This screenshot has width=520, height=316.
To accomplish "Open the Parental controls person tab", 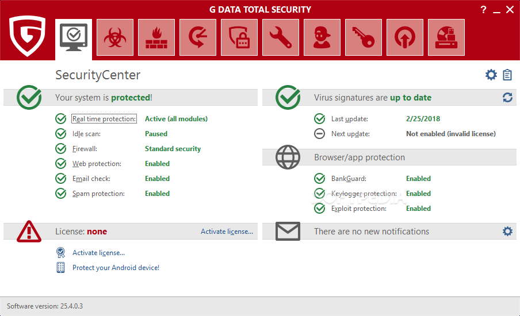I will [322, 37].
